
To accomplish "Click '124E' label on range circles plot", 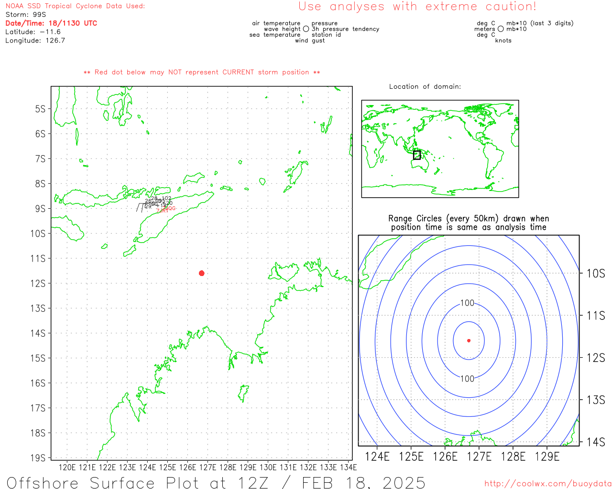I will (x=377, y=457).
